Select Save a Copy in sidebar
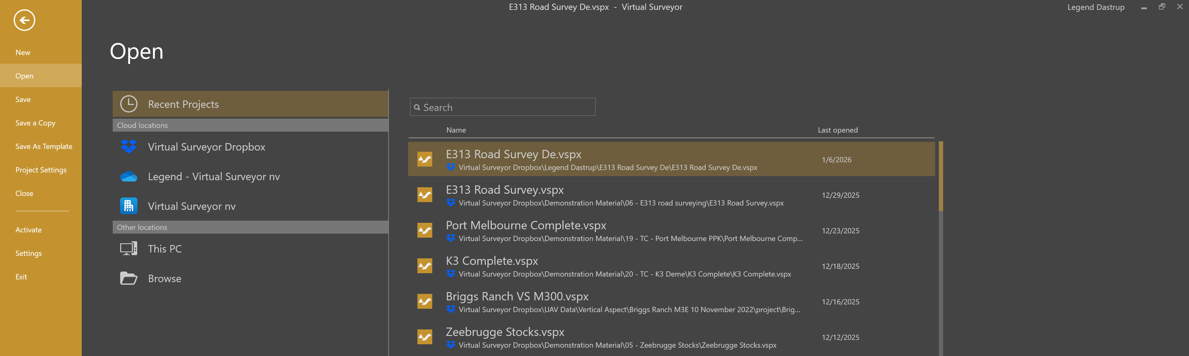The width and height of the screenshot is (1189, 356). [35, 123]
